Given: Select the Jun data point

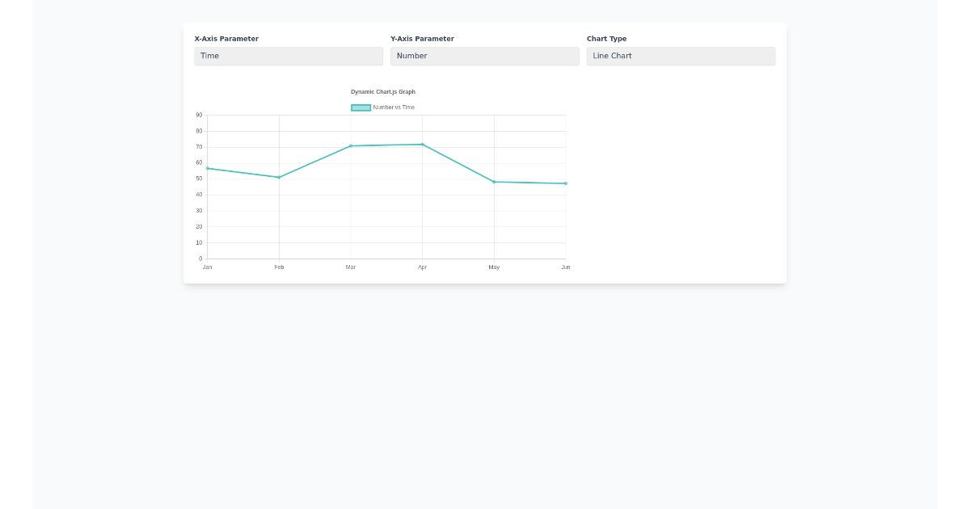Looking at the screenshot, I should [x=566, y=183].
